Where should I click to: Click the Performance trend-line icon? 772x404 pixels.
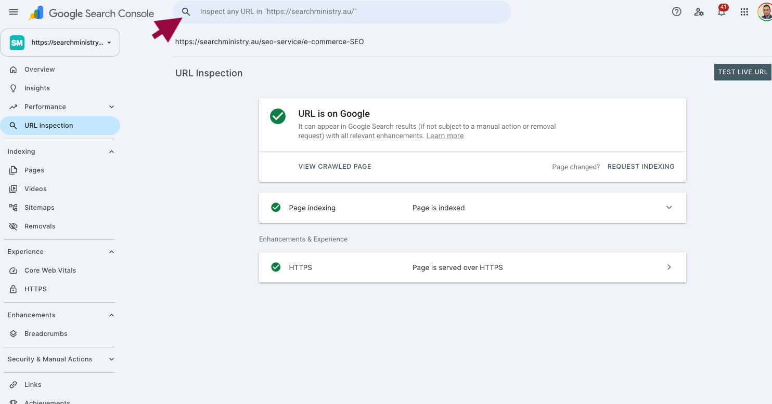pos(14,107)
